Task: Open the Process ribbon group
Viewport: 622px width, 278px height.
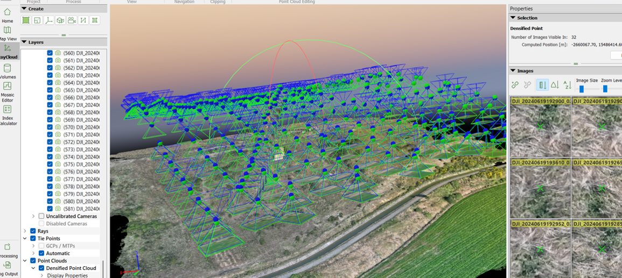Action: 73,2
